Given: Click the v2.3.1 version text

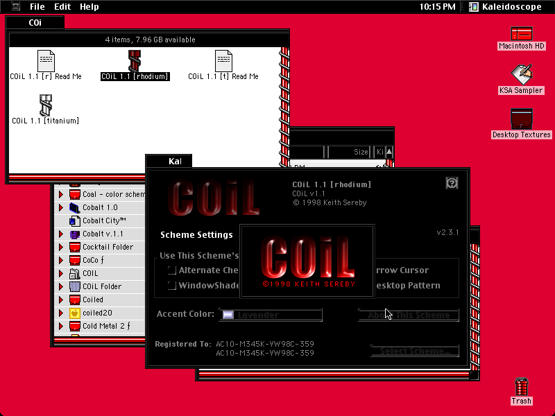Looking at the screenshot, I should click(x=447, y=232).
